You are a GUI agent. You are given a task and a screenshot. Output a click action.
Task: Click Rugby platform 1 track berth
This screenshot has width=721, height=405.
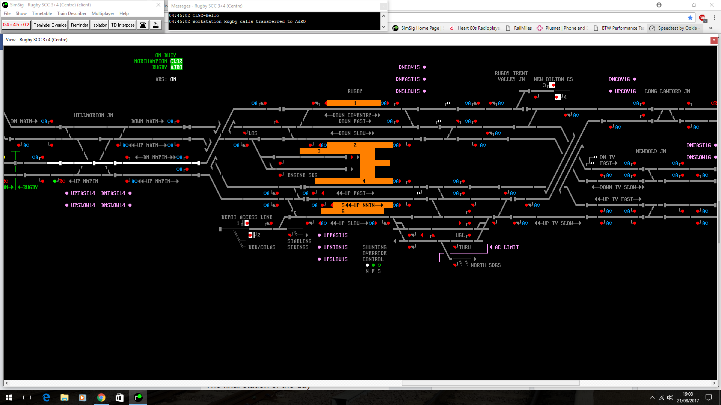click(353, 103)
